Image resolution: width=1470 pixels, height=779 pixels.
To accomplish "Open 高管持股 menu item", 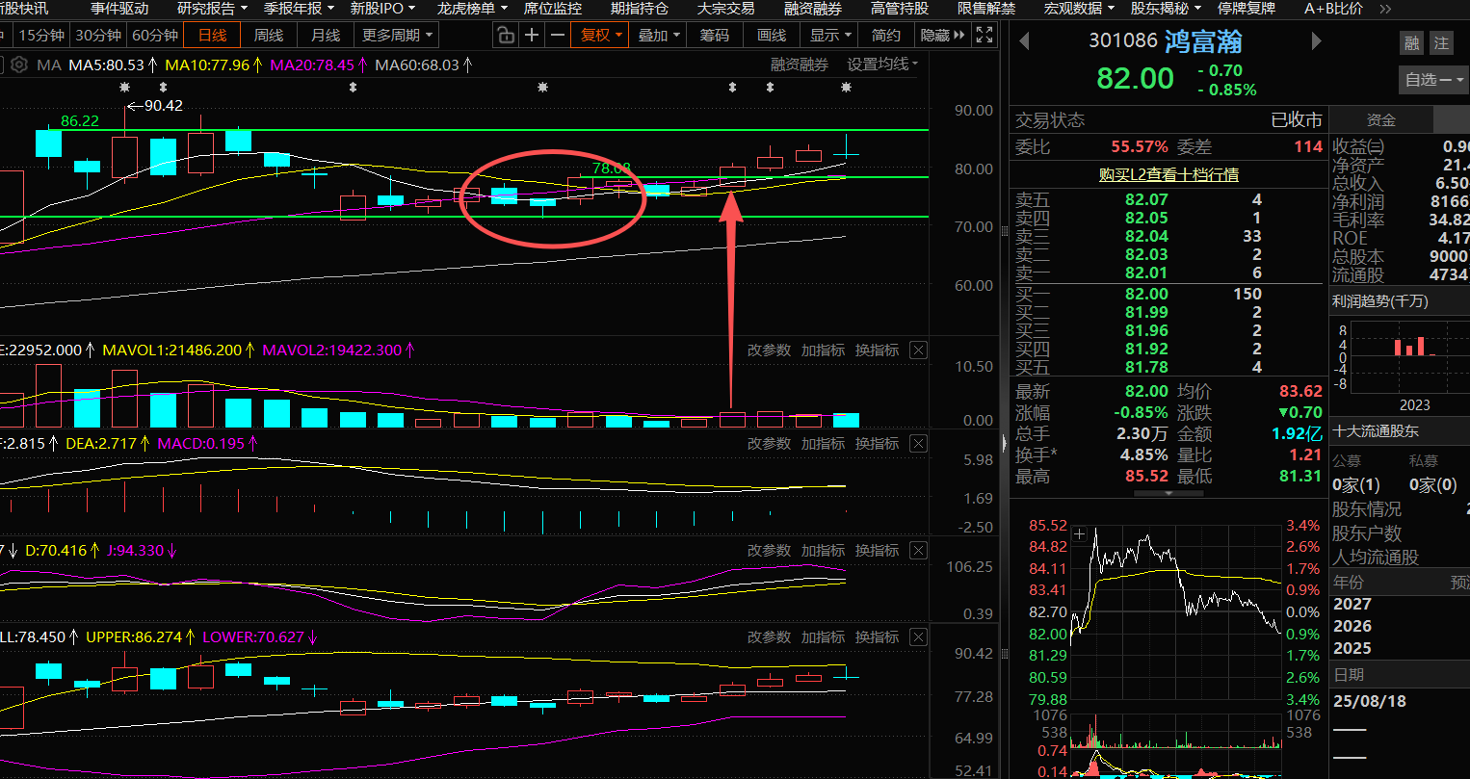I will click(900, 9).
